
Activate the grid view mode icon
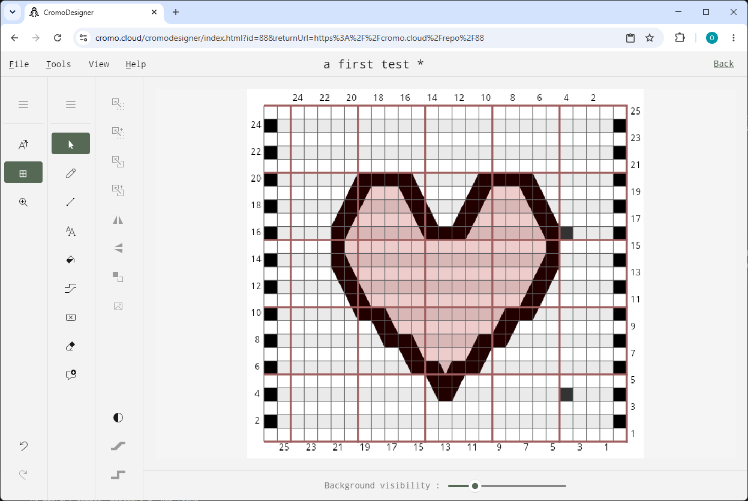(x=23, y=173)
